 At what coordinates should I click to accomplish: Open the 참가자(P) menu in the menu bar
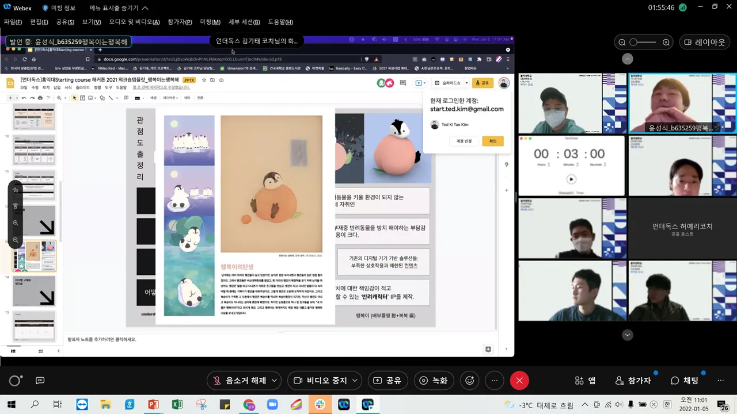click(x=180, y=22)
